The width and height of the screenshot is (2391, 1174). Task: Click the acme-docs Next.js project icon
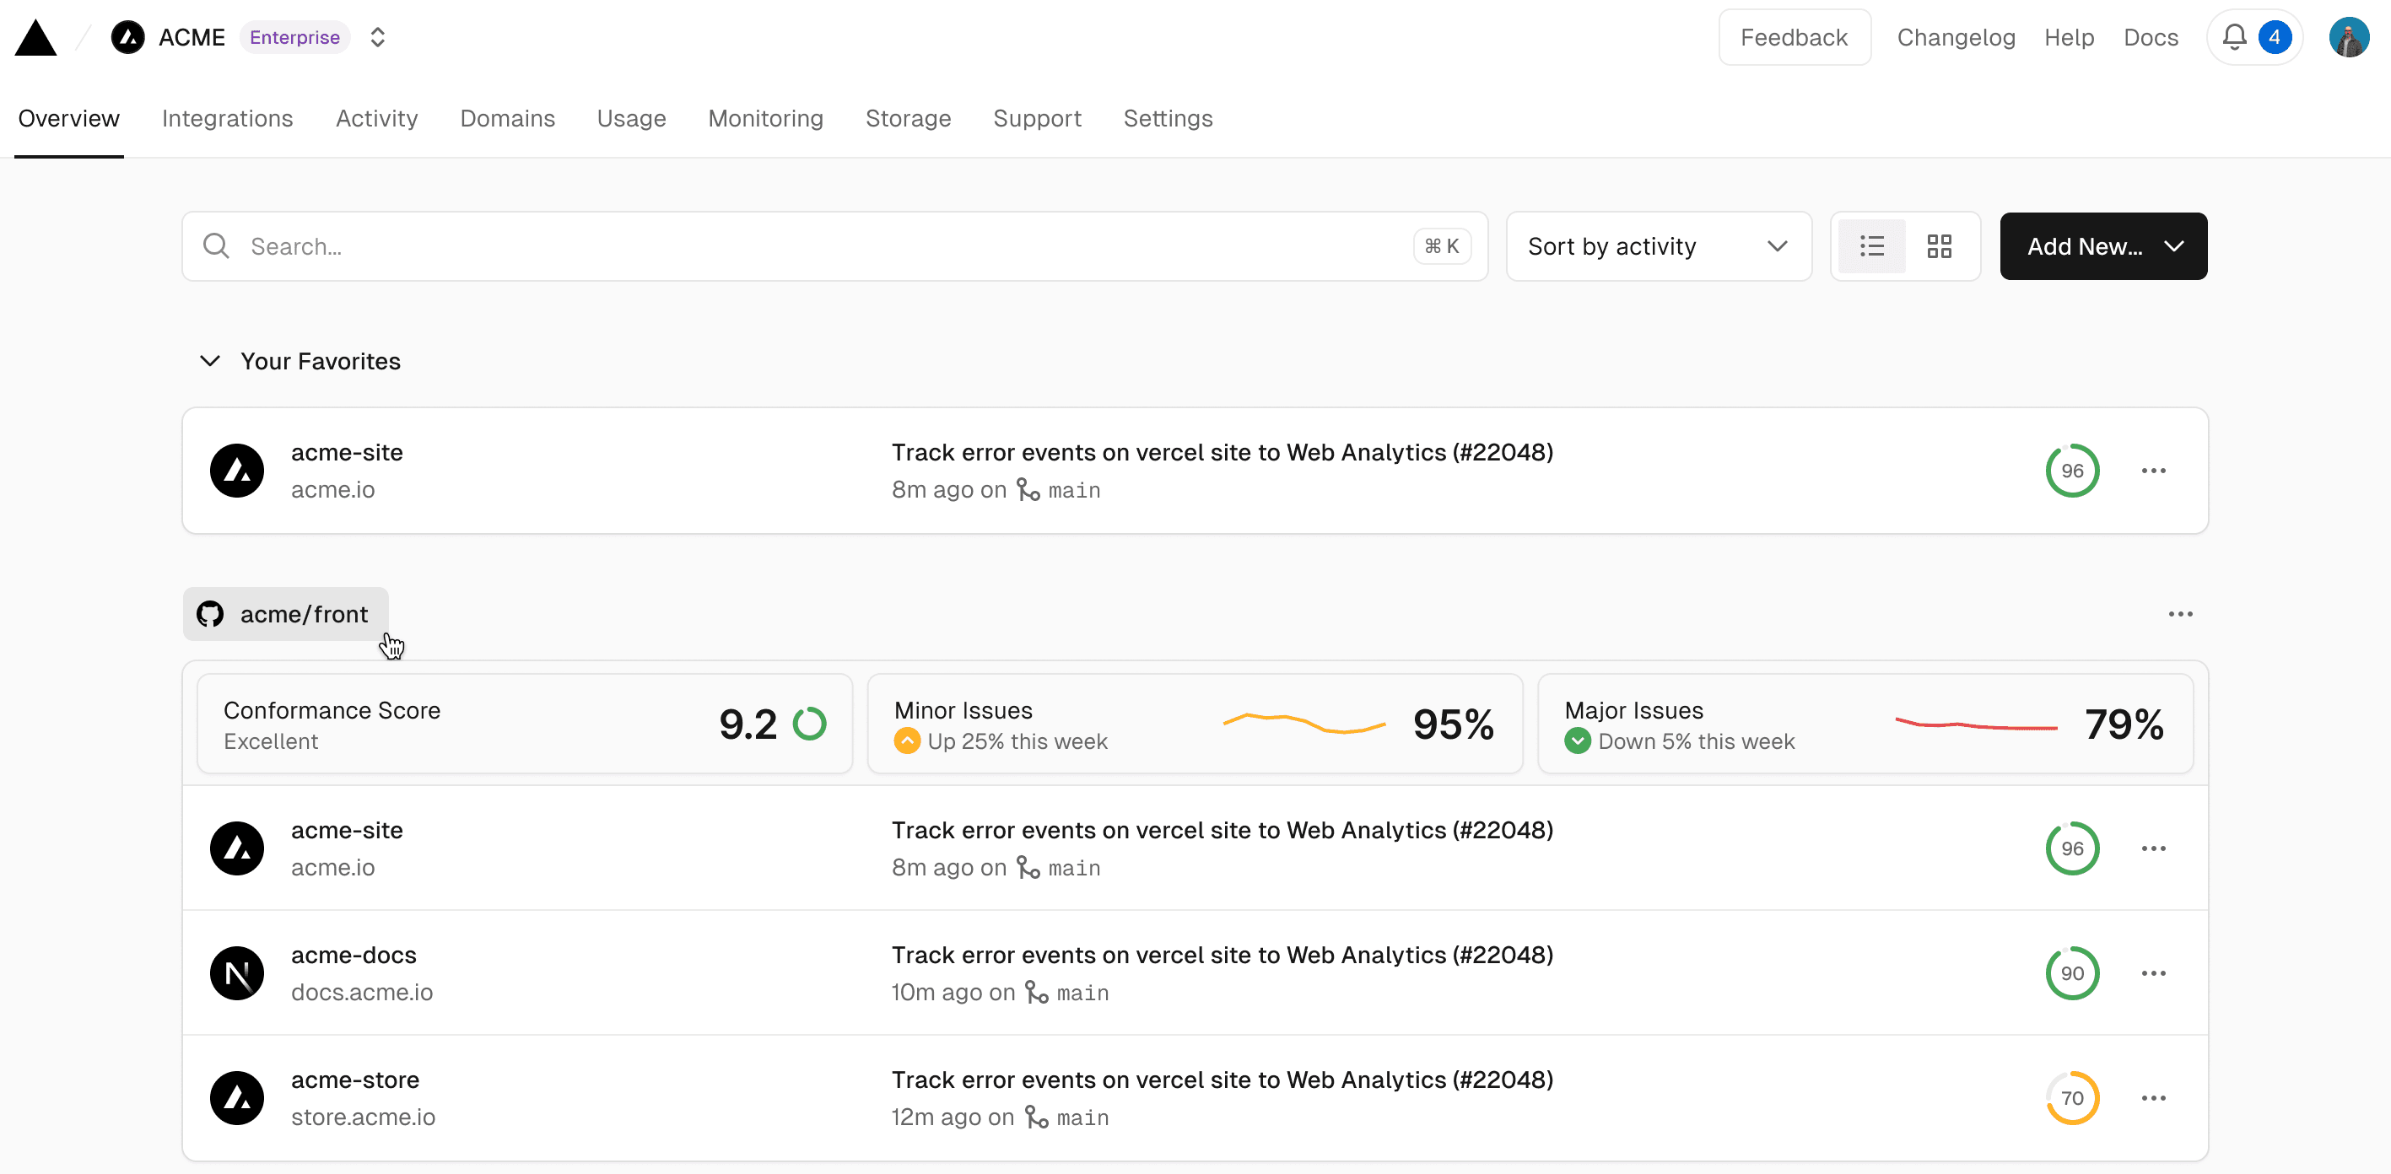click(236, 972)
